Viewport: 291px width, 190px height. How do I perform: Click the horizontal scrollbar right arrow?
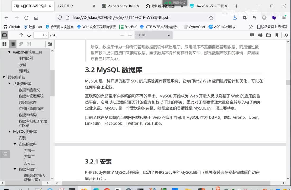pos(283,183)
